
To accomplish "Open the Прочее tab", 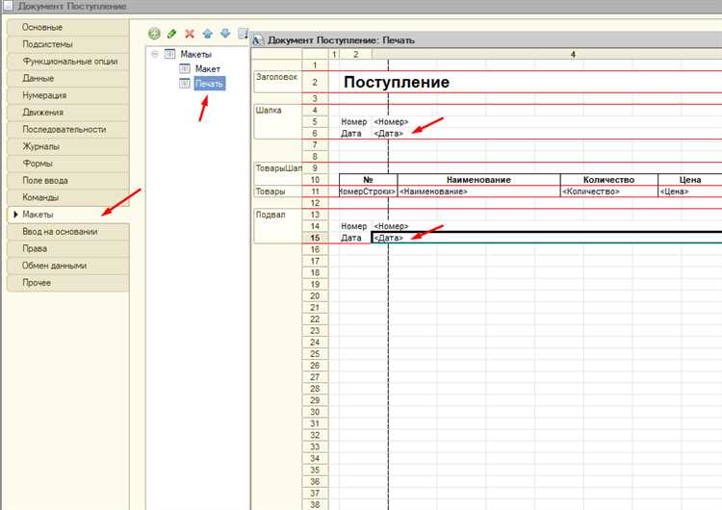I will 68,283.
